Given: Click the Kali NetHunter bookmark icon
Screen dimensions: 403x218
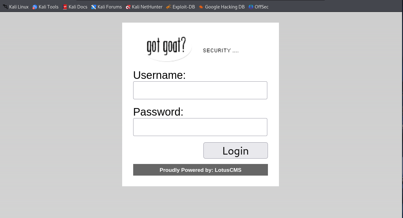Looking at the screenshot, I should 128,7.
